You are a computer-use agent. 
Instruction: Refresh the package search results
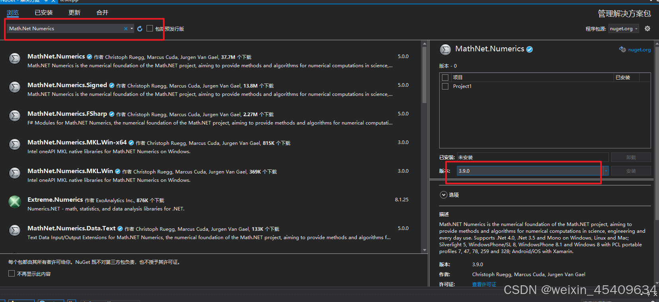click(x=140, y=29)
